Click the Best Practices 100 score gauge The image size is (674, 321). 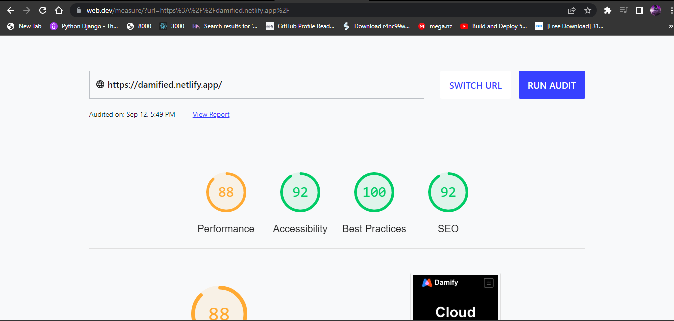(374, 192)
